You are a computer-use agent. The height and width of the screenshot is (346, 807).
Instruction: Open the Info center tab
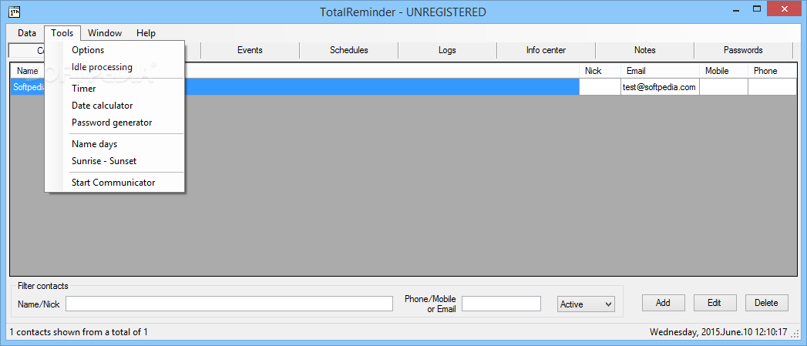pyautogui.click(x=546, y=50)
